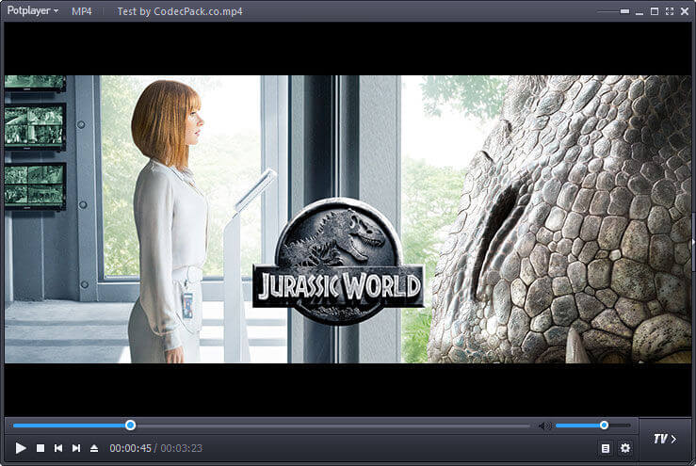This screenshot has width=696, height=466.
Task: Click the title text Test by CodecPack.co.mp4
Action: [x=180, y=11]
